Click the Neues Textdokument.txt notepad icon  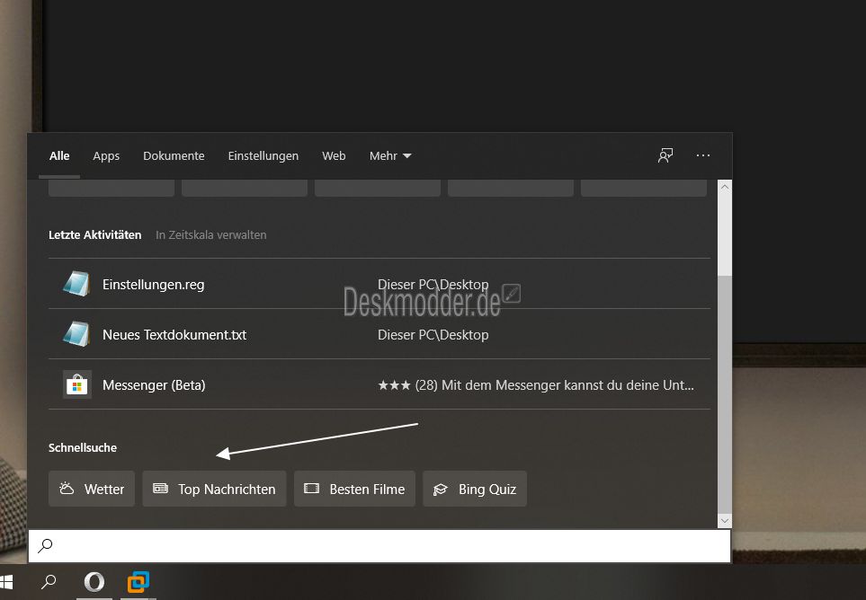point(76,334)
